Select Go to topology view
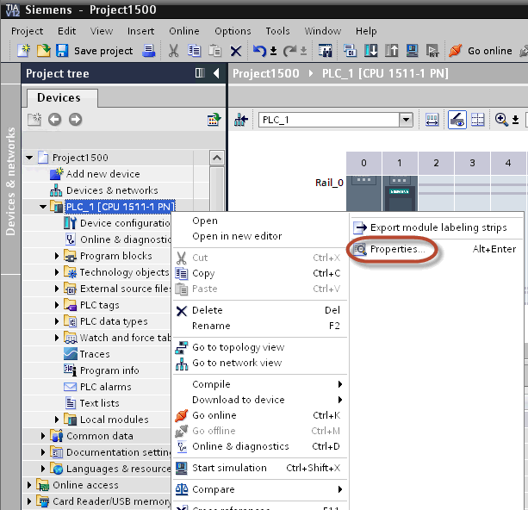 click(x=259, y=347)
